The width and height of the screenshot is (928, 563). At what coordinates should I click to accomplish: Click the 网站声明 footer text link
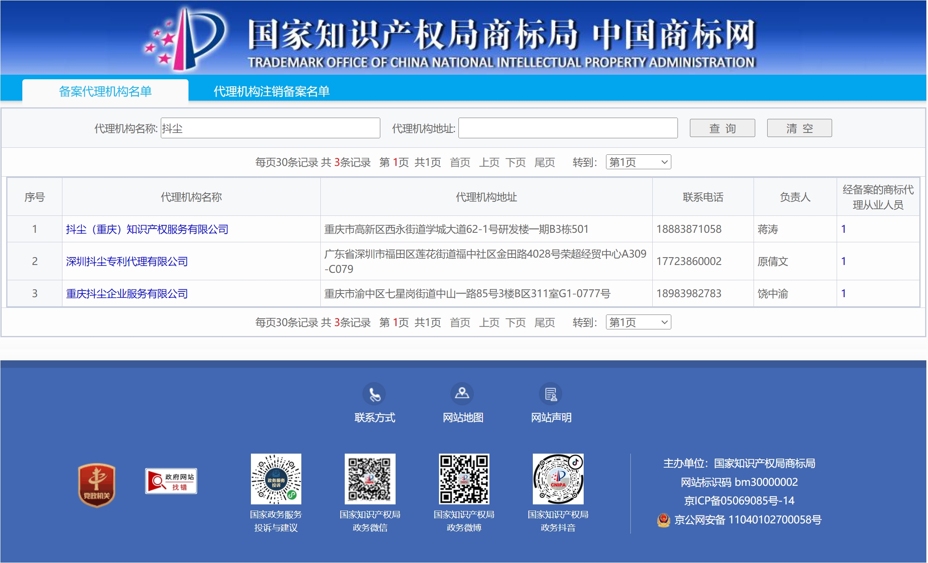pos(551,418)
